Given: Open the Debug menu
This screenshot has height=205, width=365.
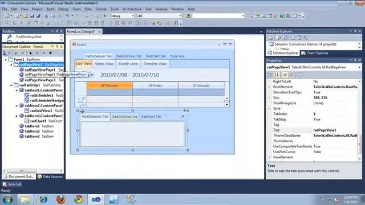Looking at the screenshot, I should click(63, 9).
